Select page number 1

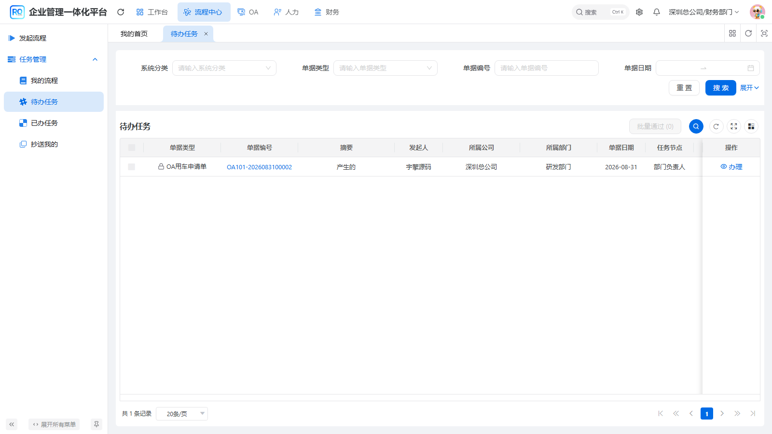coord(707,413)
